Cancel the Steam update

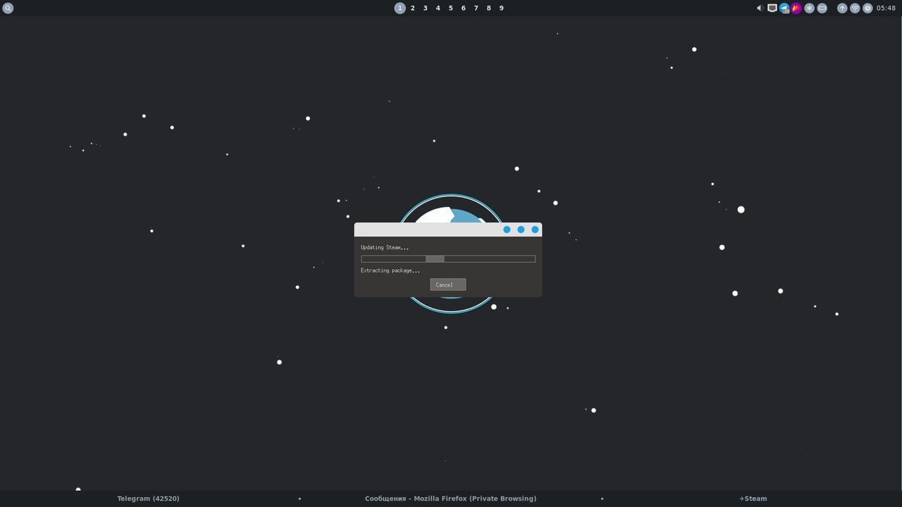(x=448, y=284)
